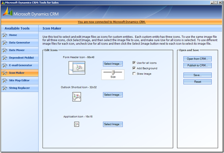Screen dimensions: 224x153
Task: Click Select Image for Outlook Shortcut Icon
Action: pos(113,95)
